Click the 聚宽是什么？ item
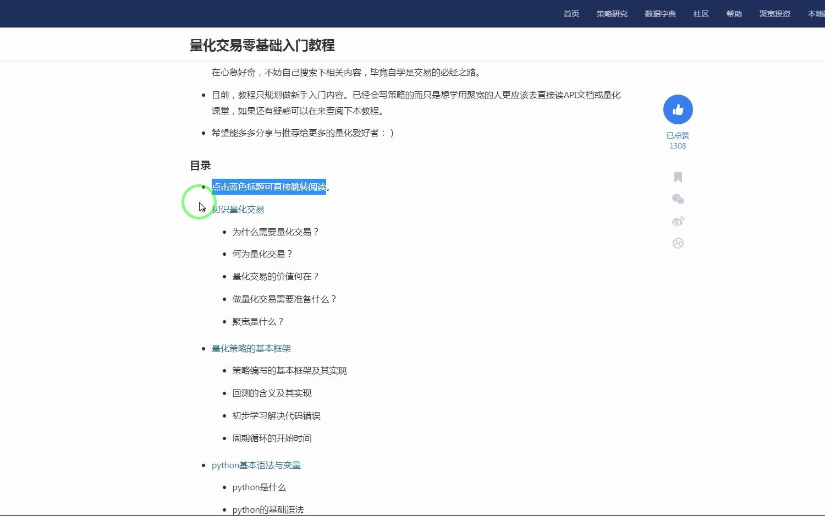 click(258, 322)
